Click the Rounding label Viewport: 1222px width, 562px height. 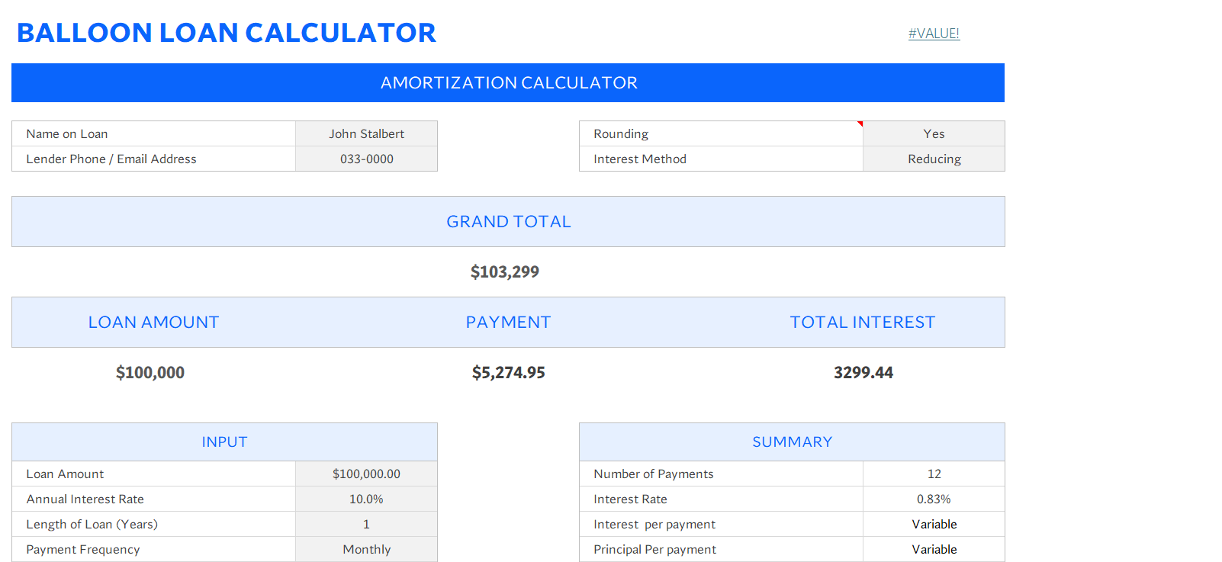pyautogui.click(x=621, y=133)
